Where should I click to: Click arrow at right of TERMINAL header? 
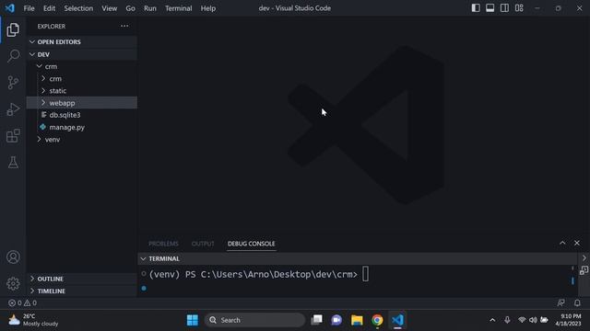tap(584, 258)
